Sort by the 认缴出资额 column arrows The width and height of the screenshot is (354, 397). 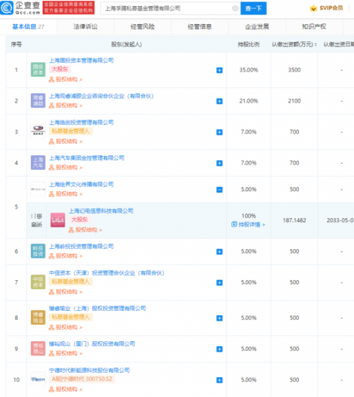[316, 45]
